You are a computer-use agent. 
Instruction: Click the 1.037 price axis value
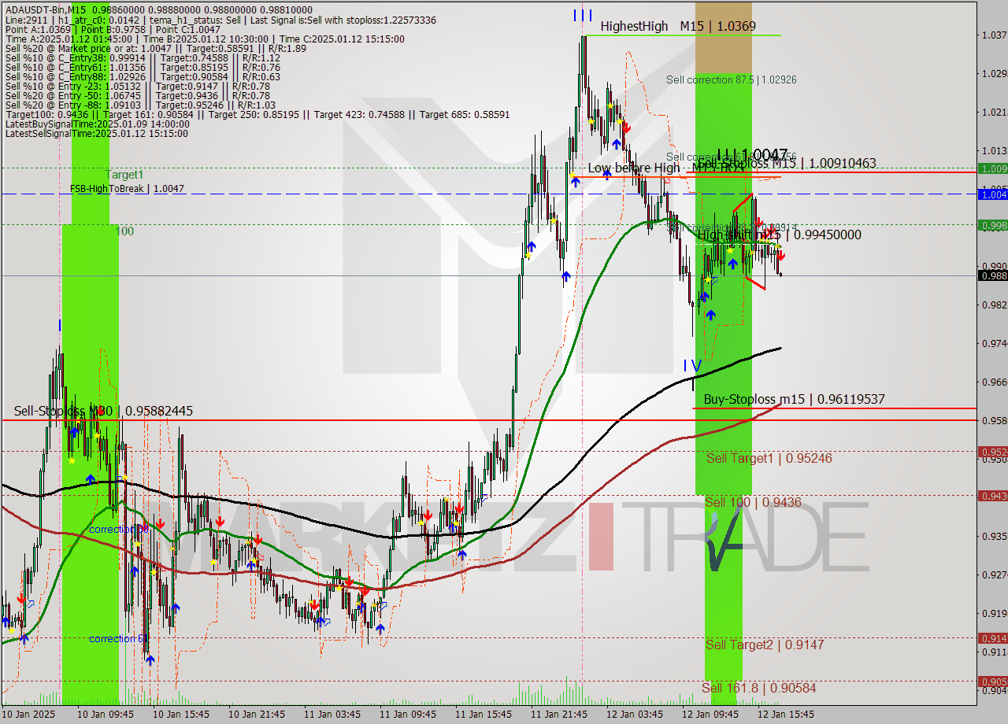(995, 35)
